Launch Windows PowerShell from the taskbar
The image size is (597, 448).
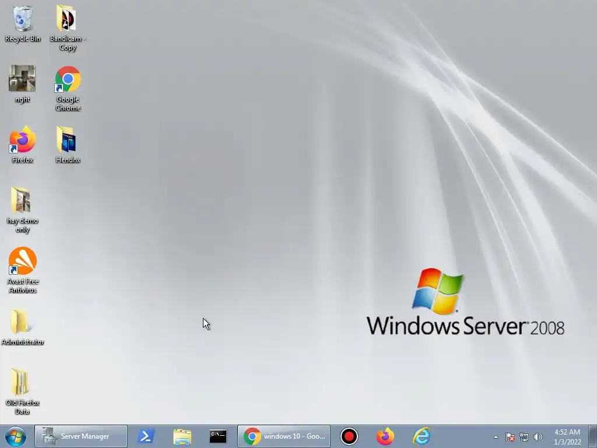[146, 436]
